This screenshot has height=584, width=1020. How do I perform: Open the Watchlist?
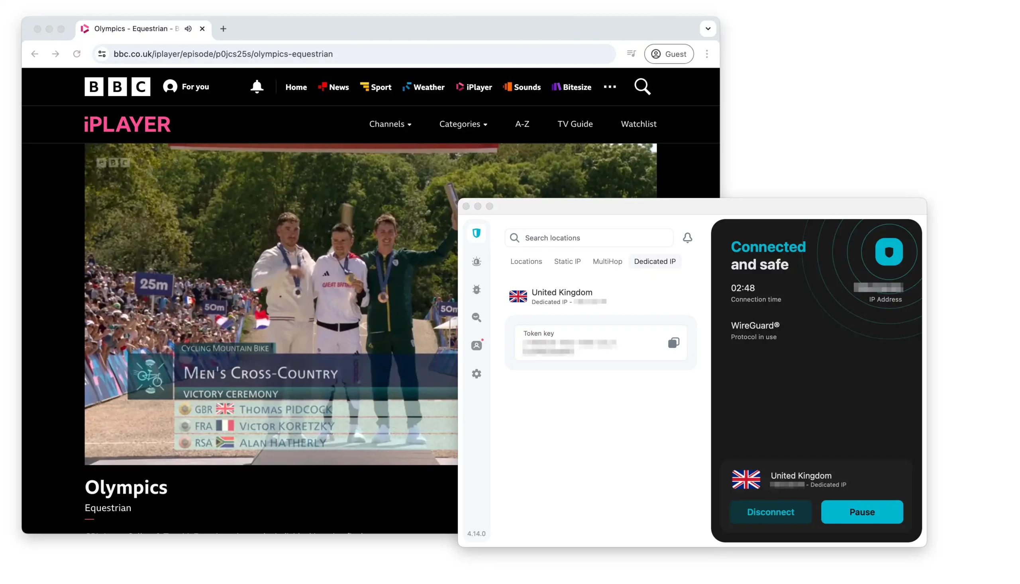tap(639, 124)
